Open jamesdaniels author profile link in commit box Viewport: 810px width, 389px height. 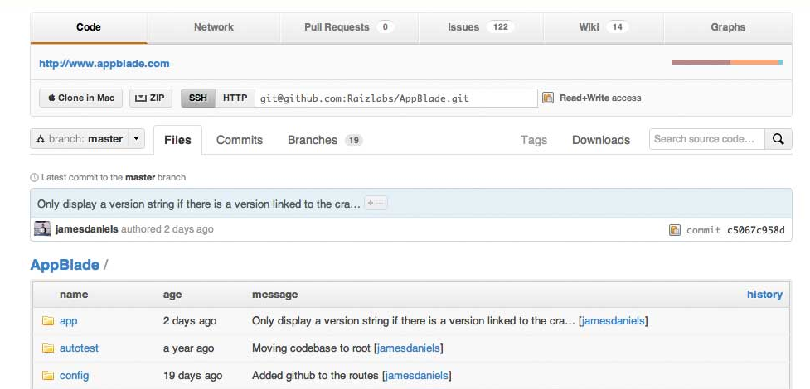pos(87,229)
